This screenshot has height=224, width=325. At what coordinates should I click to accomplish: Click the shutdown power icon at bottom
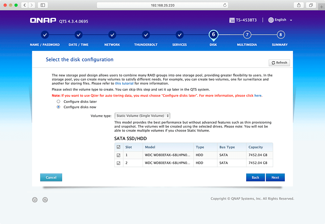[x=35, y=200]
